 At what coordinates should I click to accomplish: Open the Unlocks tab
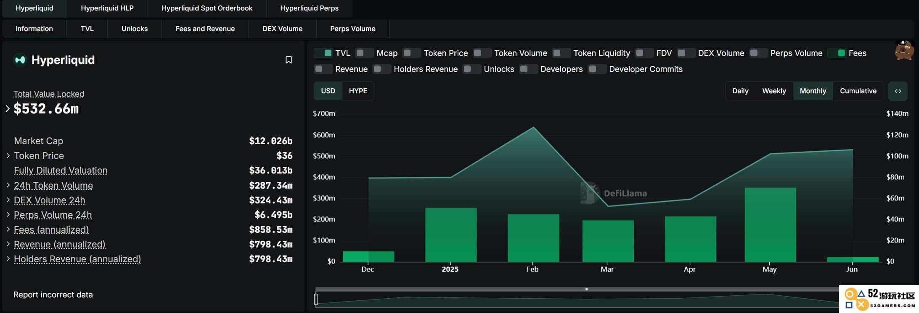pyautogui.click(x=135, y=29)
